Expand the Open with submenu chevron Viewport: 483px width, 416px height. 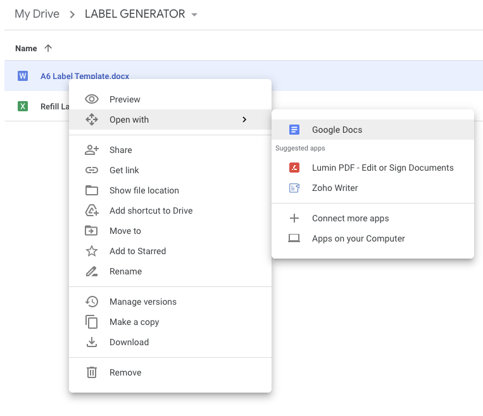pyautogui.click(x=244, y=119)
